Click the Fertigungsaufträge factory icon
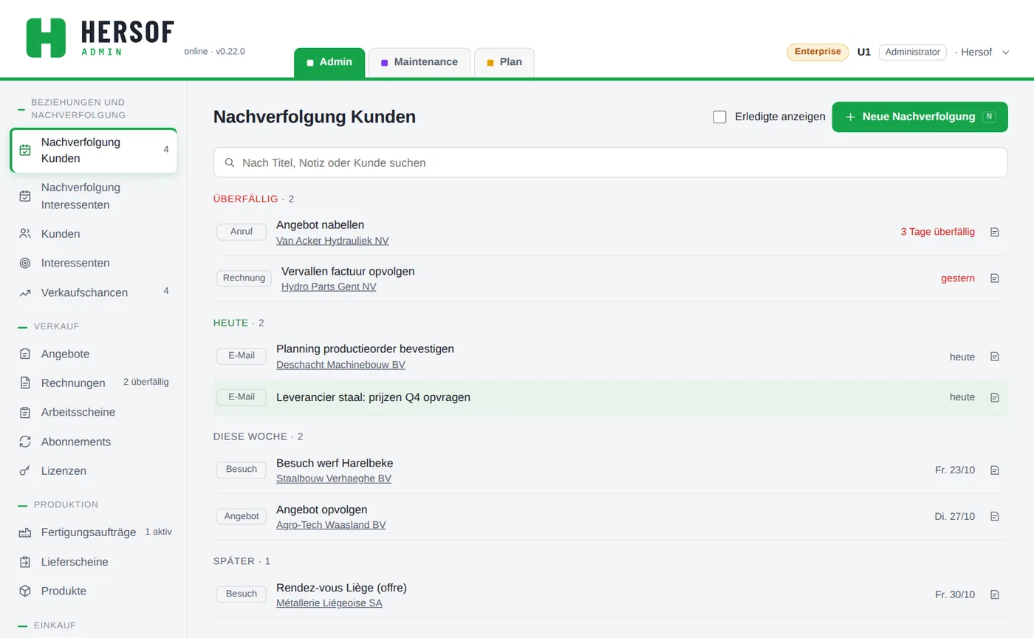Image resolution: width=1034 pixels, height=638 pixels. click(x=25, y=532)
